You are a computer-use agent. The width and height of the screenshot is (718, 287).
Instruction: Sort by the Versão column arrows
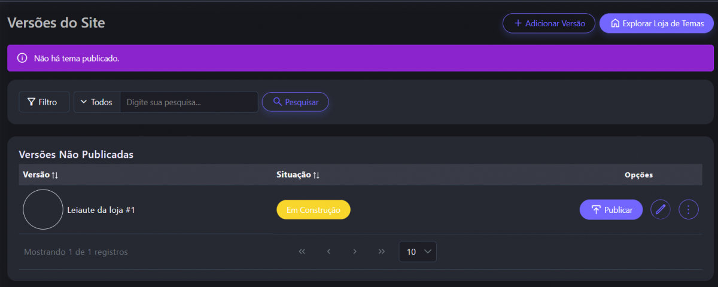tap(55, 175)
